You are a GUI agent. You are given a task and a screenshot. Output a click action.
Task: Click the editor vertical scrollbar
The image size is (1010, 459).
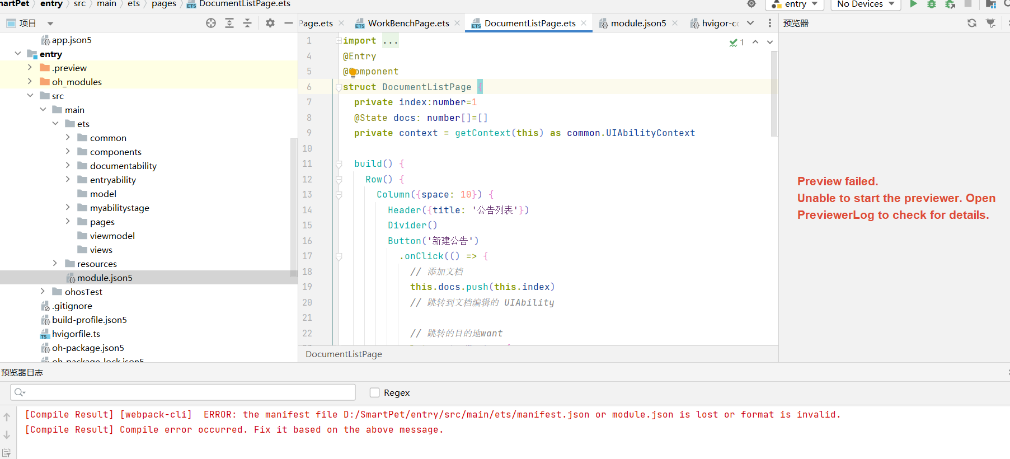click(x=774, y=93)
